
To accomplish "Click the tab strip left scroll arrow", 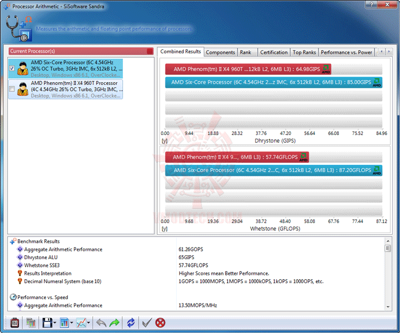I will pos(382,52).
